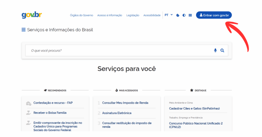Open Cadastrar Cães e Gatos (SinPatinhas) link

tap(194, 108)
